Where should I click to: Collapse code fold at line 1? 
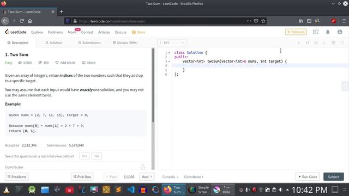169,53
